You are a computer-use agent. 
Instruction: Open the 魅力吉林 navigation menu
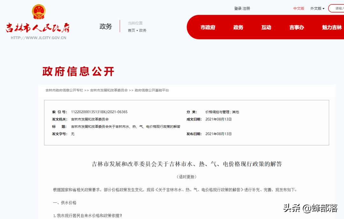(x=332, y=27)
